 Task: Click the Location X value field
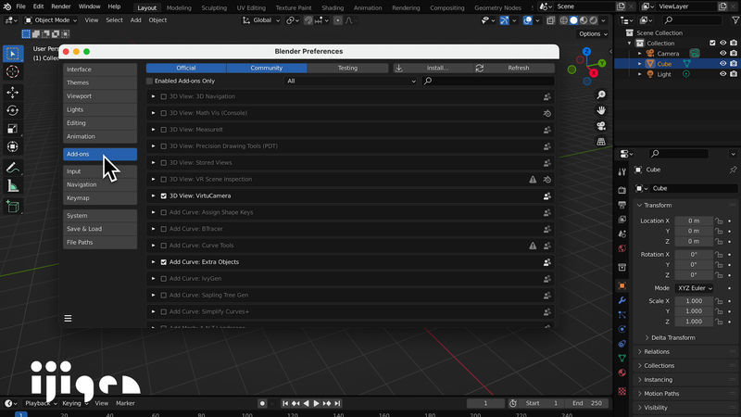pyautogui.click(x=694, y=221)
